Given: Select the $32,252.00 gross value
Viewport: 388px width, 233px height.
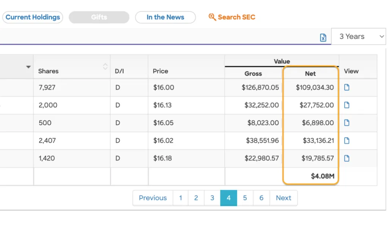Looking at the screenshot, I should (261, 105).
